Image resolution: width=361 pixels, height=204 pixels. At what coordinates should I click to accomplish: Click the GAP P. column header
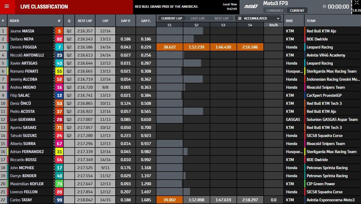pos(126,21)
